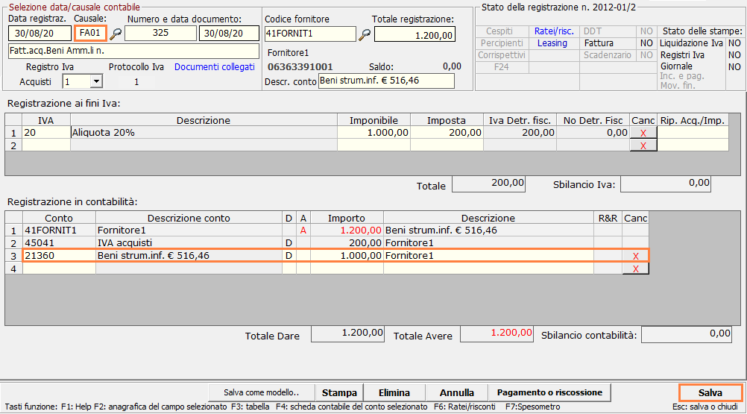Click No Detr. Fisc cell 0,00
The image size is (747, 414).
(593, 133)
